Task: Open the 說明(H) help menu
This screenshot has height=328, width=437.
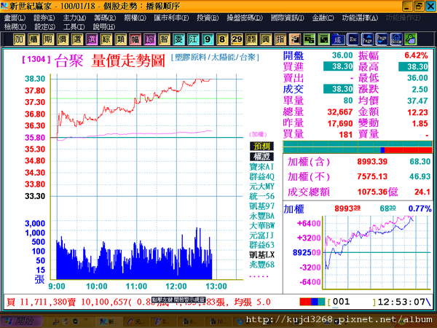Action: 103,27
